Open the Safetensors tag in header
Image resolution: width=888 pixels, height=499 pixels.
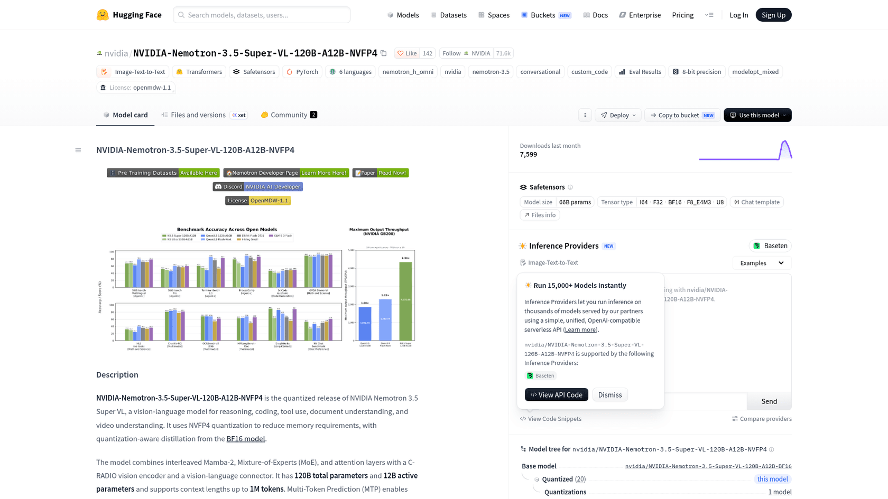pyautogui.click(x=254, y=72)
